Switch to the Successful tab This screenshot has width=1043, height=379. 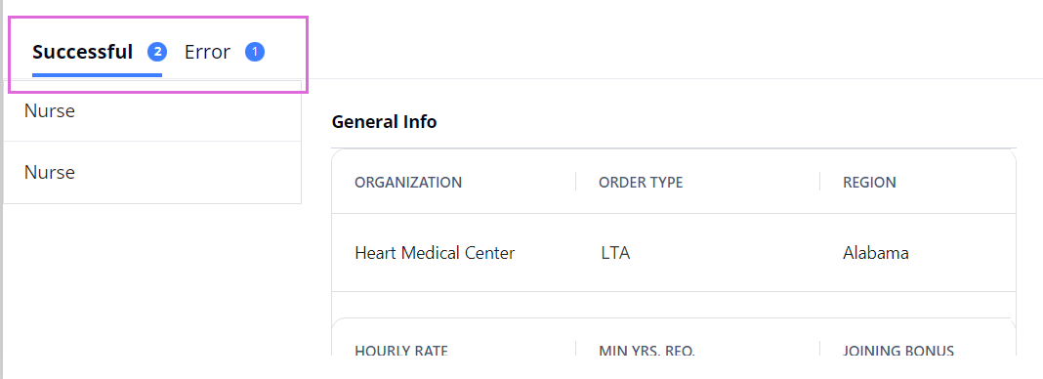click(x=82, y=52)
